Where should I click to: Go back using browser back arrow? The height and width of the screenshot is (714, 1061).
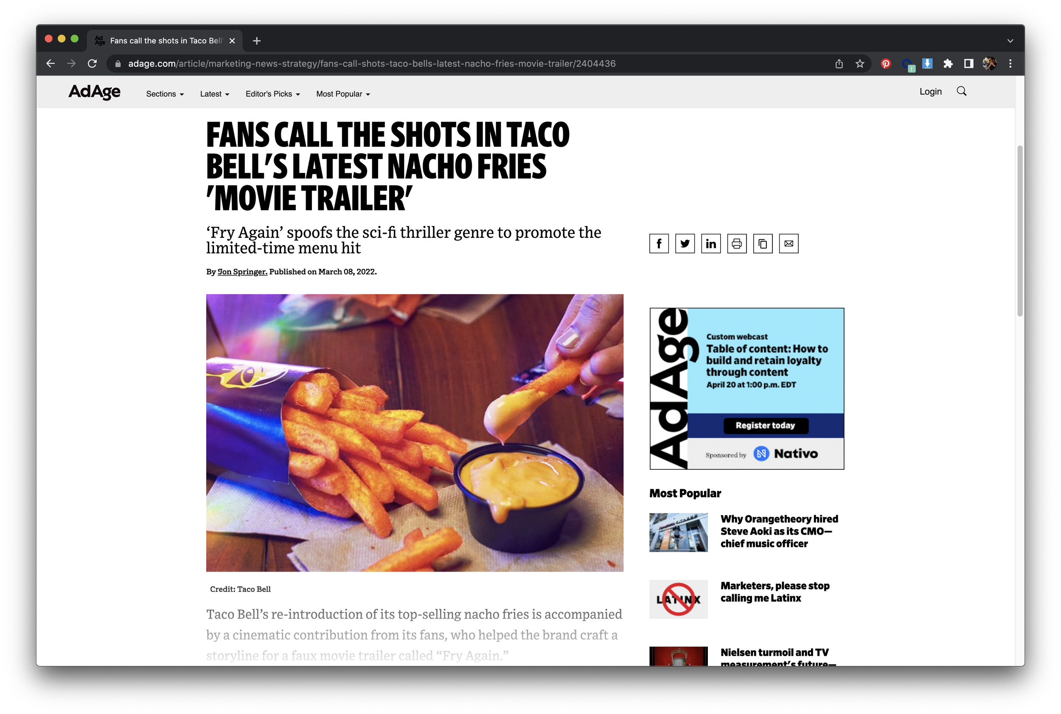pyautogui.click(x=51, y=63)
